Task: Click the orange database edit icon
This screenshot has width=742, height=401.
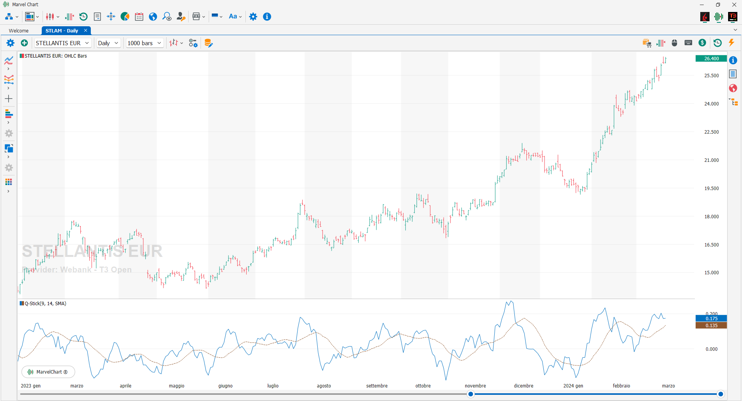Action: pos(208,43)
